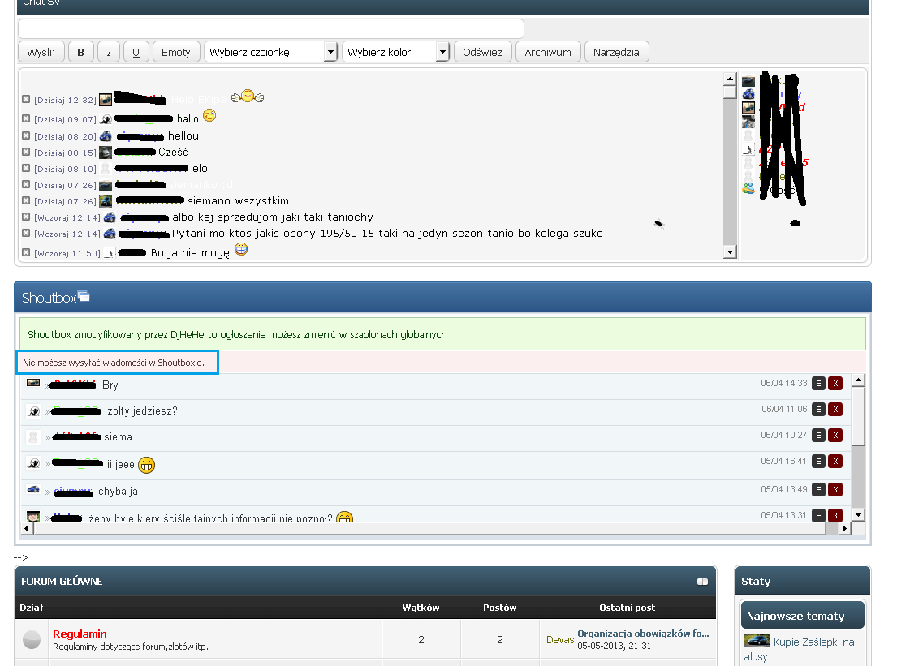
Task: Open the Archiwum chat archive
Action: pyautogui.click(x=548, y=53)
